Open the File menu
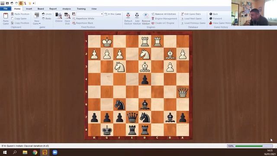 6,9
